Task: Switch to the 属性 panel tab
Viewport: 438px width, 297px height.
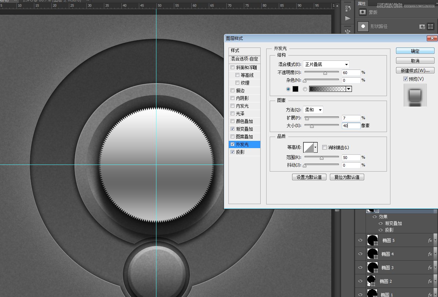Action: pos(361,3)
